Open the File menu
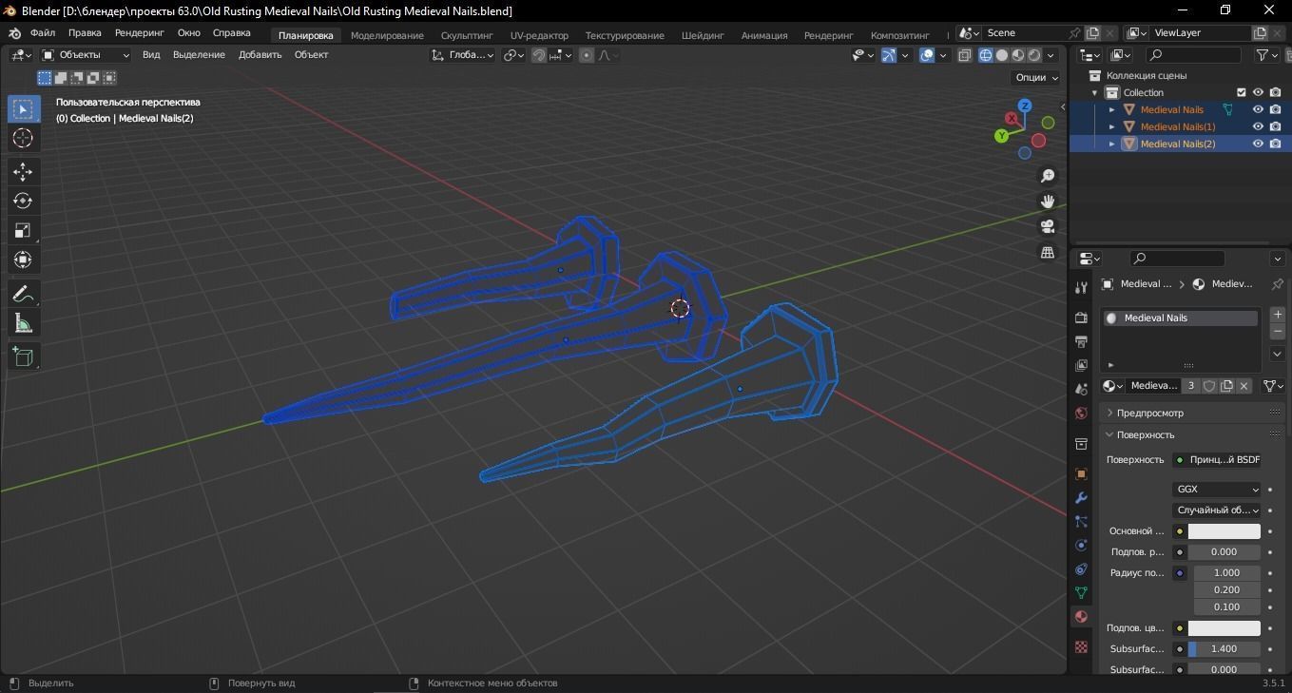 pos(43,33)
